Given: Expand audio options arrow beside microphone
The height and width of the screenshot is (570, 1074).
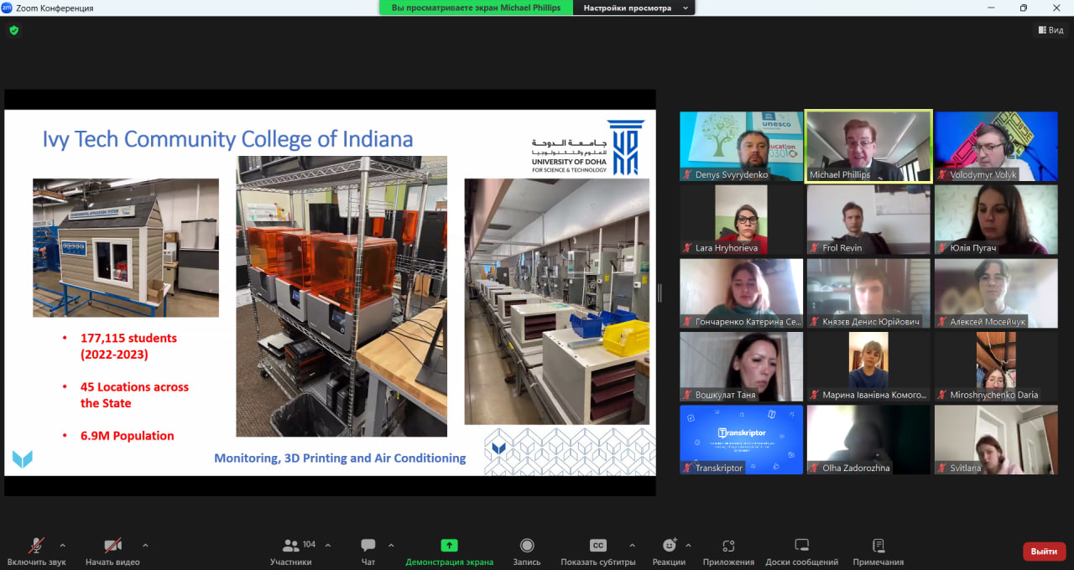Looking at the screenshot, I should tap(62, 545).
